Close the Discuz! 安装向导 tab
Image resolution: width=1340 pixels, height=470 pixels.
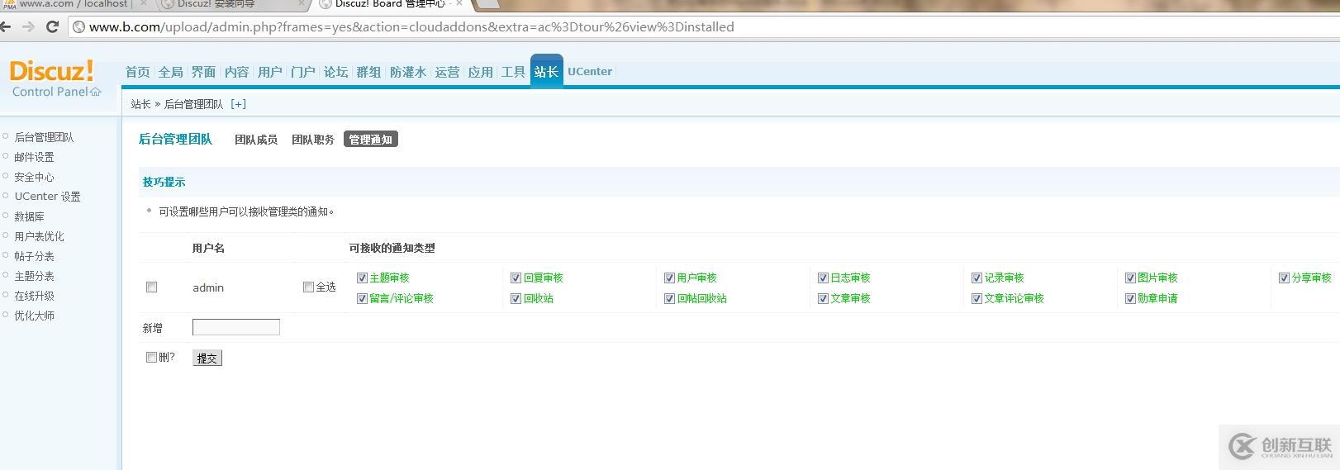(x=302, y=4)
